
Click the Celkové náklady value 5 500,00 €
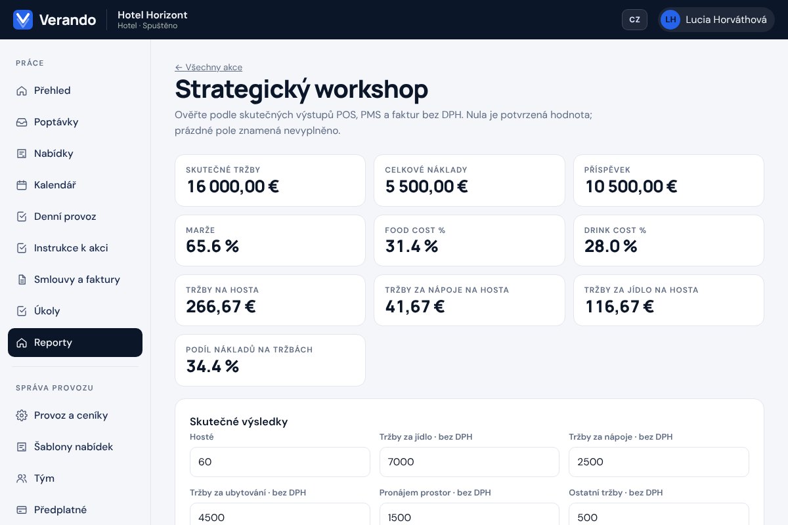tap(426, 187)
